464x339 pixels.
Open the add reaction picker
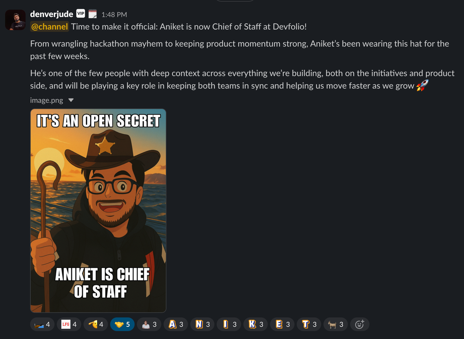(x=360, y=324)
